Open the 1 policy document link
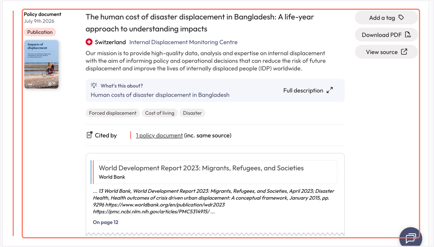Viewport: 434px width, 247px height. pos(159,135)
